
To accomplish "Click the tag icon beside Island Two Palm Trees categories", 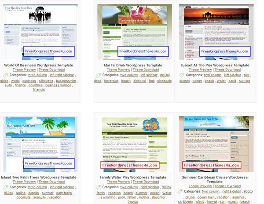I will [5, 187].
